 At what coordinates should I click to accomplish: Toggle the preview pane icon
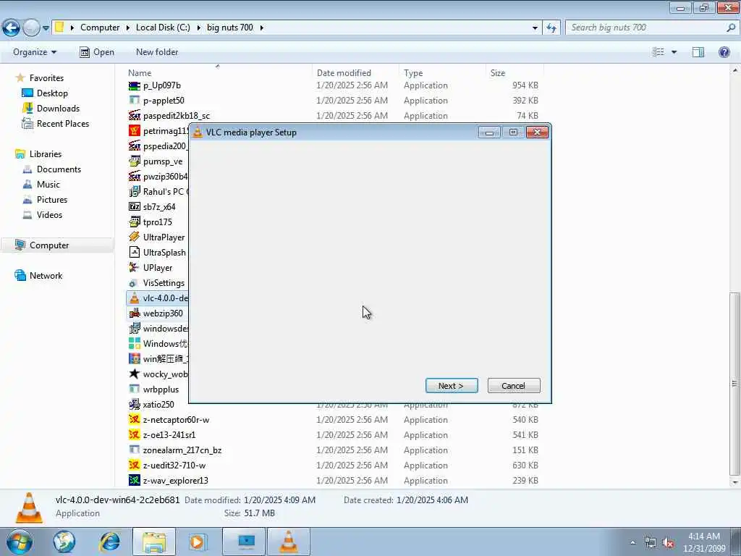click(698, 52)
